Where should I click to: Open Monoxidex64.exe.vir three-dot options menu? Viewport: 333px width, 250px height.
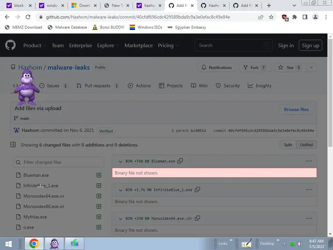(x=309, y=218)
